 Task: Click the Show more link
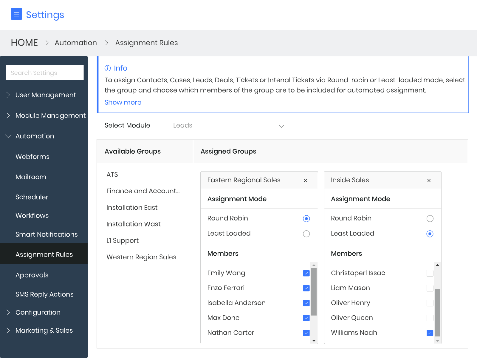tap(123, 102)
